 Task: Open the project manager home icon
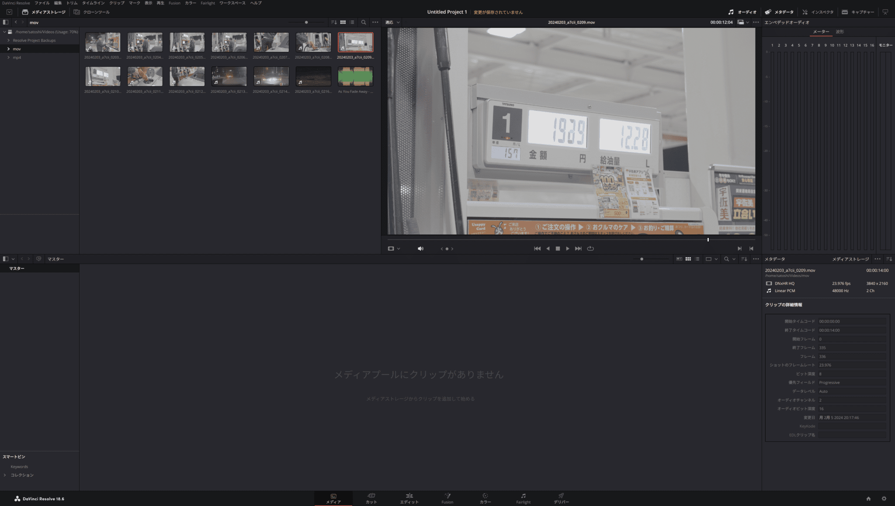coord(868,498)
